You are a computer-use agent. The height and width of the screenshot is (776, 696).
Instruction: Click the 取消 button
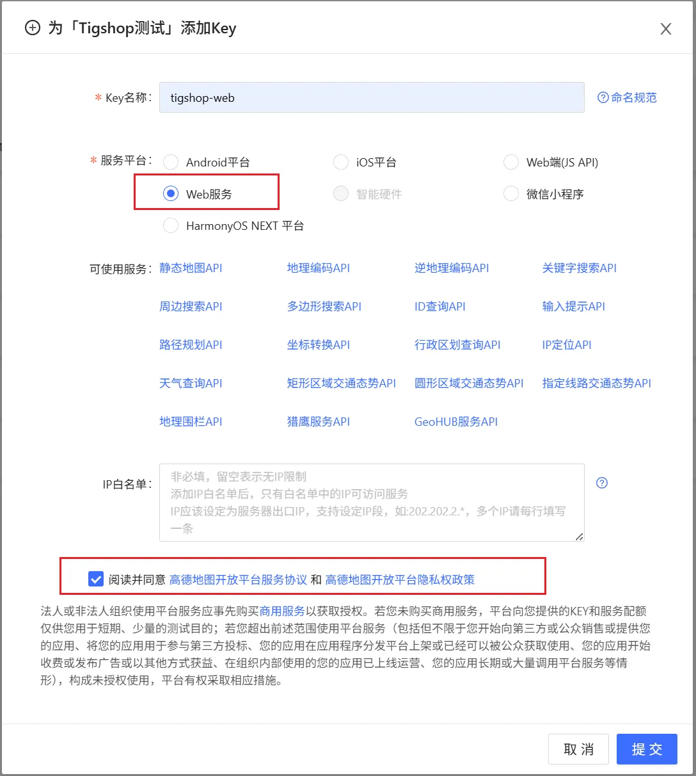578,749
